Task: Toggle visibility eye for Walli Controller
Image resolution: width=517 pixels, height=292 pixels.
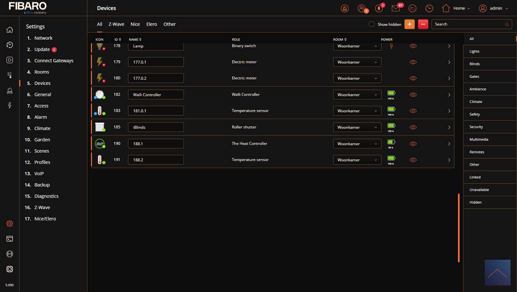Action: coord(413,95)
